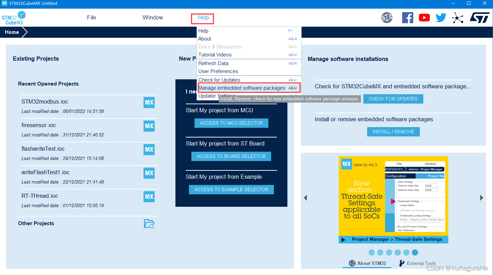
Task: Click the Project Manager > Thread-Safe Settings caption
Action: [397, 239]
